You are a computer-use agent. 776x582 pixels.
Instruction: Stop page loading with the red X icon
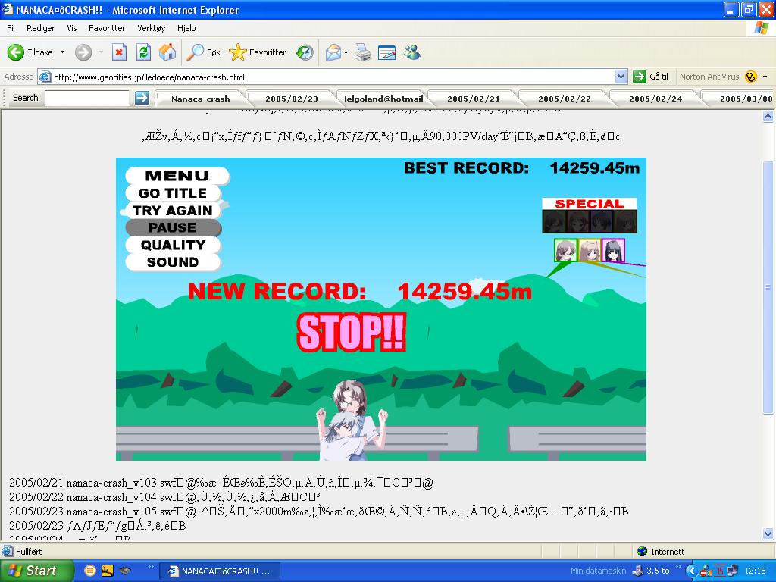click(119, 52)
